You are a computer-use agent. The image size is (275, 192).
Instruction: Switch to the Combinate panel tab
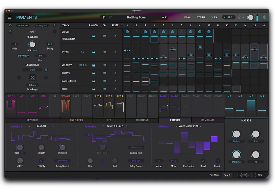pyautogui.click(x=208, y=120)
